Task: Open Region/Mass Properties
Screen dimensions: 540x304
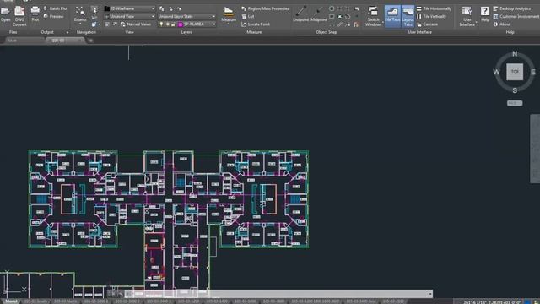Action: [265, 8]
